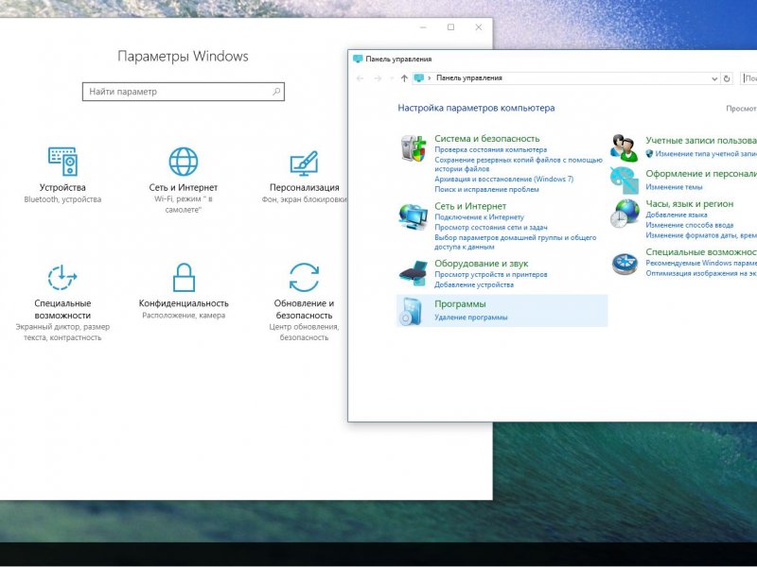Open Выбор параметров домашней группы link
Screen dimensions: 757x567
tap(515, 242)
